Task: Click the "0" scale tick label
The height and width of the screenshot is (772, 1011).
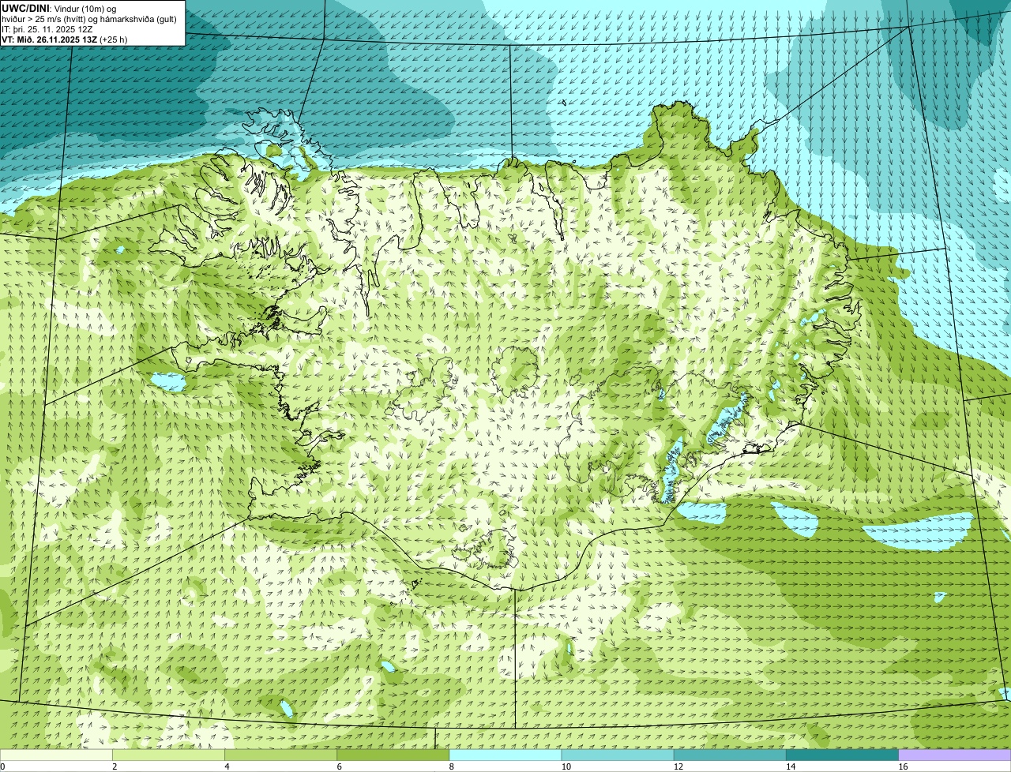Action: click(3, 766)
